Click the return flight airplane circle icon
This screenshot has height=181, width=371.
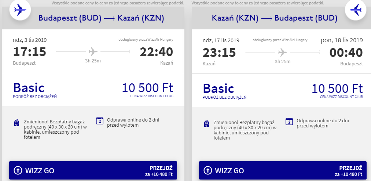(356, 10)
